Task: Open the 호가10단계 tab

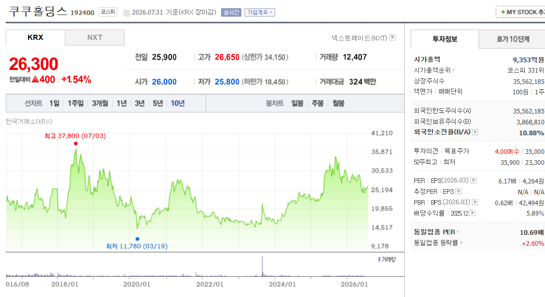Action: pos(513,39)
